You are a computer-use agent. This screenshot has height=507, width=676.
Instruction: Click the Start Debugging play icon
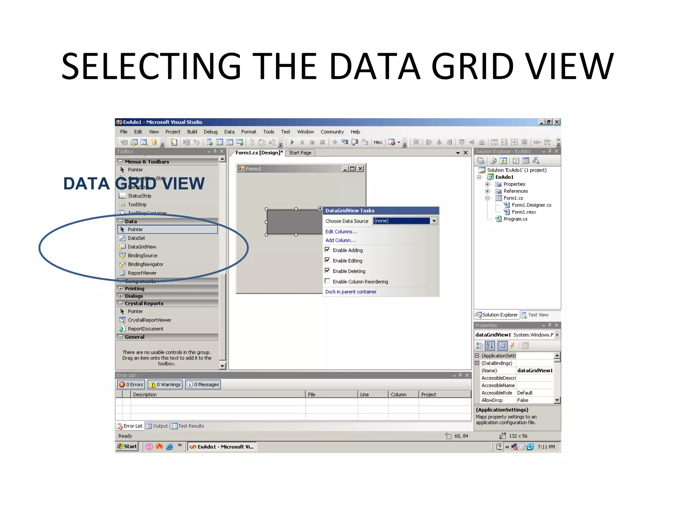292,142
